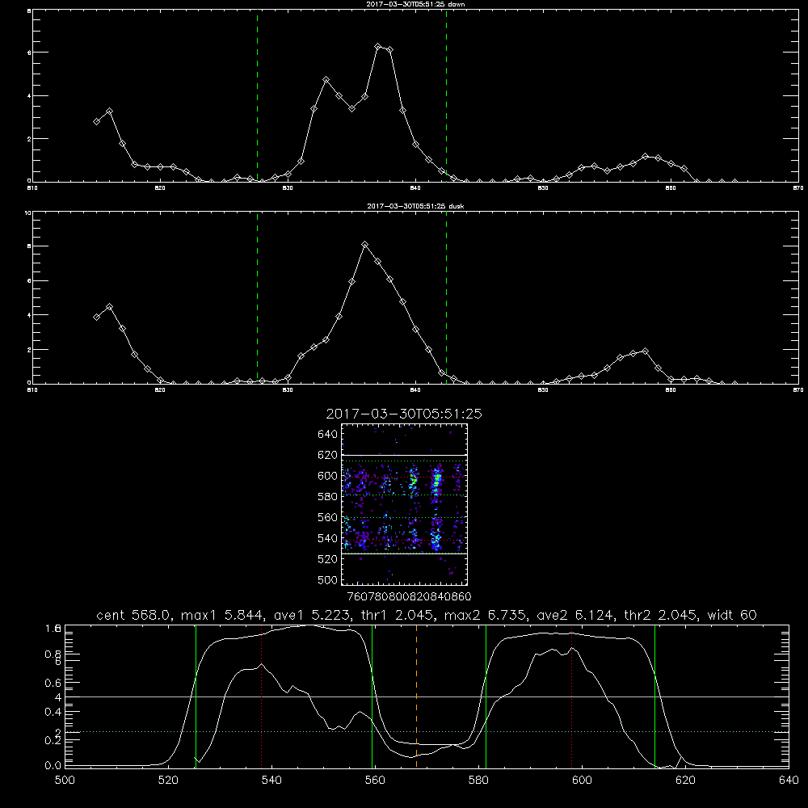Click the leftmost green vertical line in the bottom plot
The image size is (808, 808).
pyautogui.click(x=196, y=696)
